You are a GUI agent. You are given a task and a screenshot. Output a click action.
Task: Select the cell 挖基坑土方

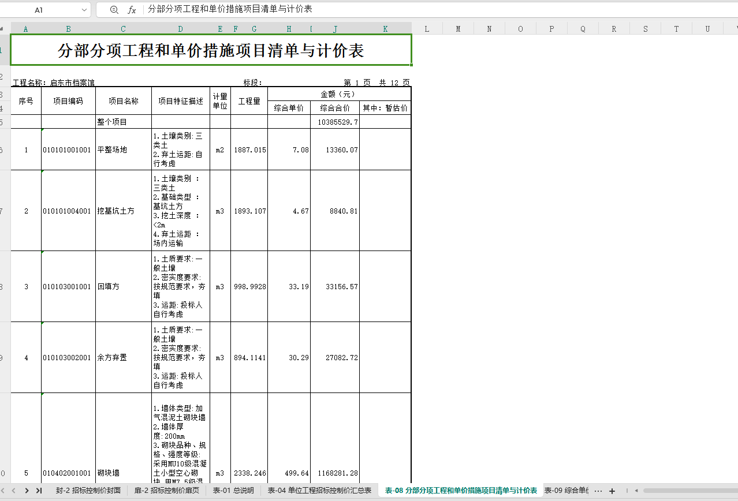124,211
